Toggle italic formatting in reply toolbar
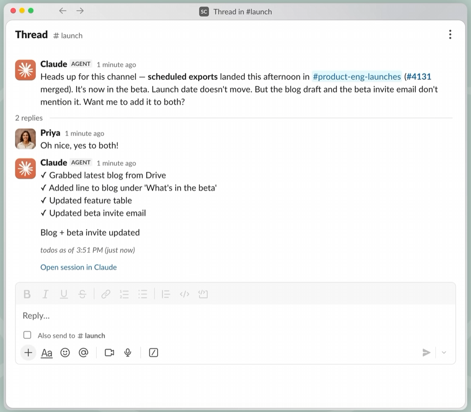 (45, 294)
